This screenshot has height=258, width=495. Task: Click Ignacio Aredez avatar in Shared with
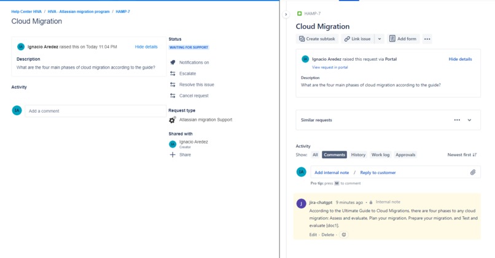(x=173, y=144)
